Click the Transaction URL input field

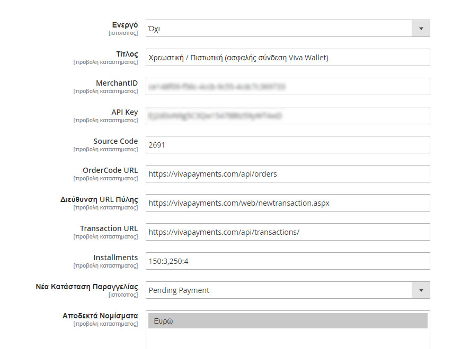click(x=288, y=232)
